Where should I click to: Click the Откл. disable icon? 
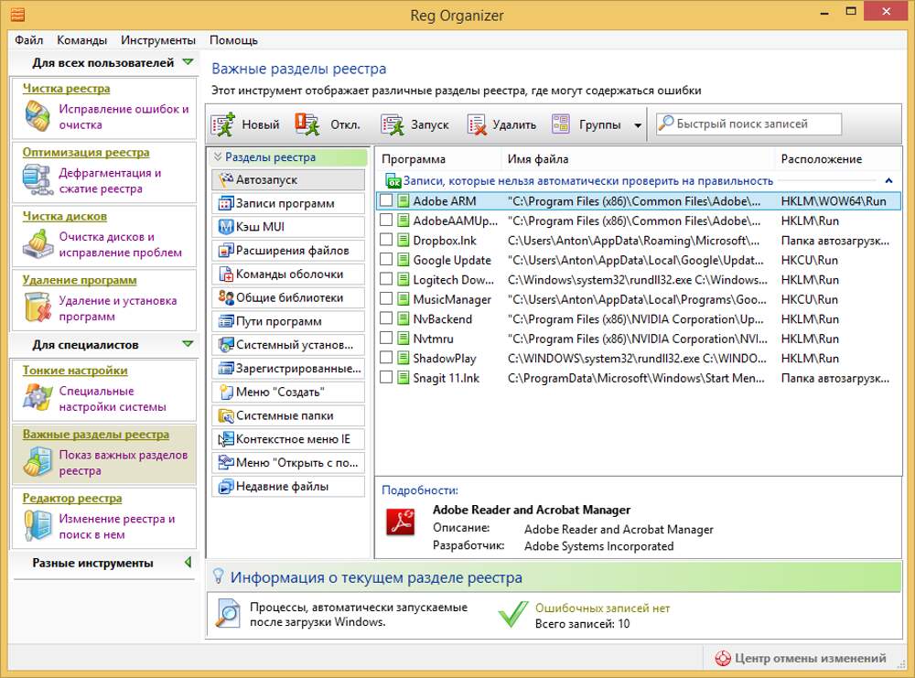tap(307, 124)
